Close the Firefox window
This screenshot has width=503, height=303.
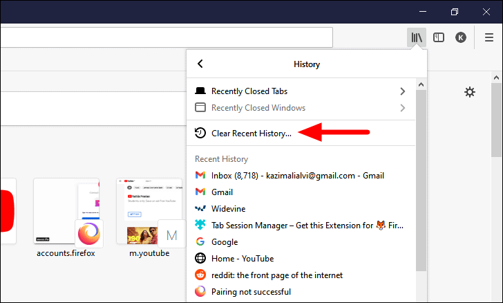tap(486, 12)
